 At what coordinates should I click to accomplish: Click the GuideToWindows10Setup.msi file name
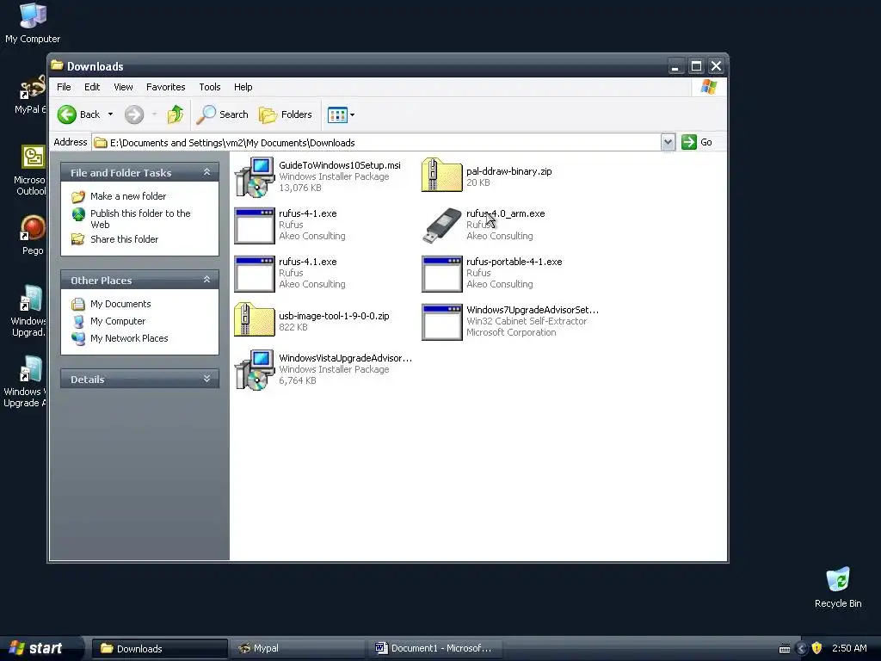339,165
